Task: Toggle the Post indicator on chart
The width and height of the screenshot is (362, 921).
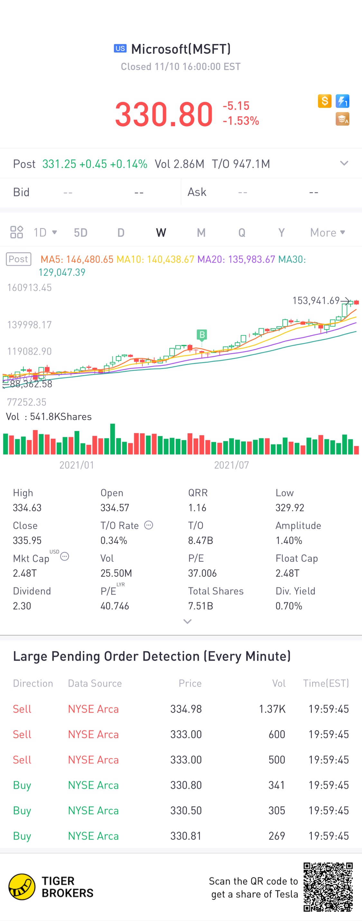Action: (19, 259)
